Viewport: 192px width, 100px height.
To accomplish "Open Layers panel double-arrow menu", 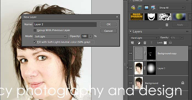I will (187, 31).
